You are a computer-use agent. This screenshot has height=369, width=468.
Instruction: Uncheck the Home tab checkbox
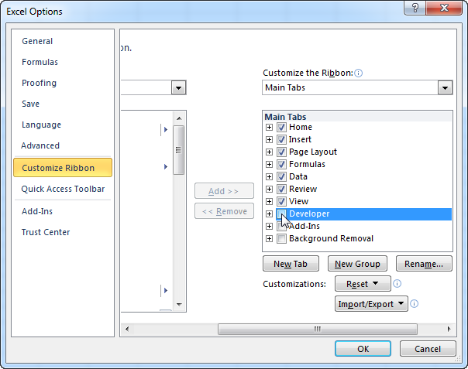[x=281, y=128]
